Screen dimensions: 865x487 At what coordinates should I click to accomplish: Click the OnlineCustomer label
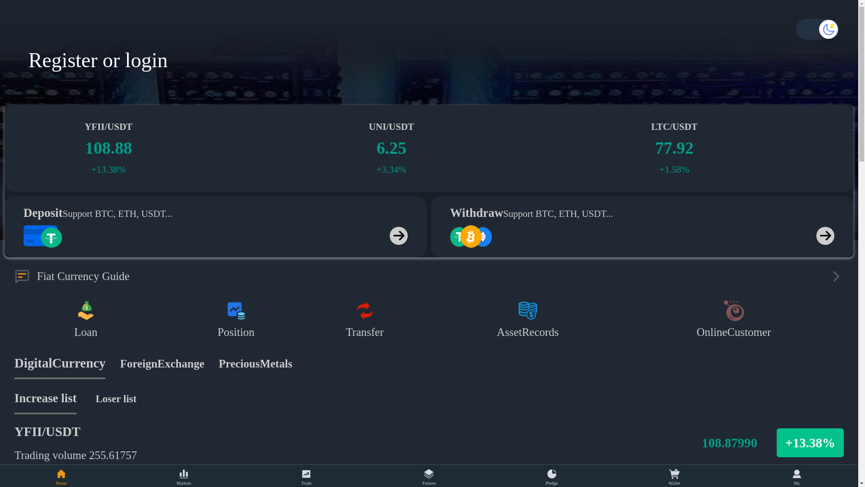pos(734,332)
